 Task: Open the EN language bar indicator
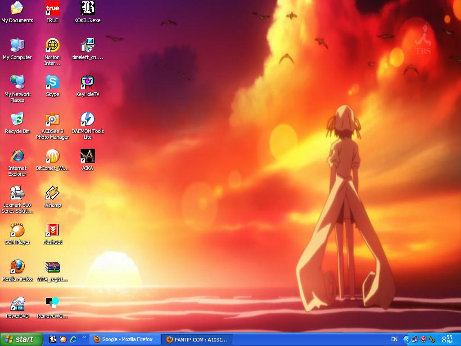coord(394,339)
